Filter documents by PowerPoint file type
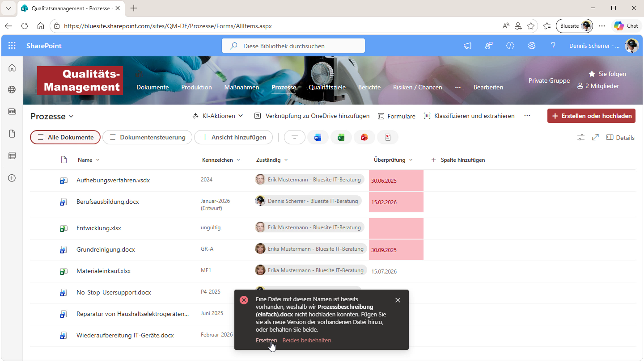The image size is (644, 362). [x=364, y=138]
